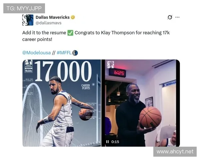Image resolution: width=200 pixels, height=160 pixels.
Task: Click the Modelo milestone logo in graphic
Action: 28,66
